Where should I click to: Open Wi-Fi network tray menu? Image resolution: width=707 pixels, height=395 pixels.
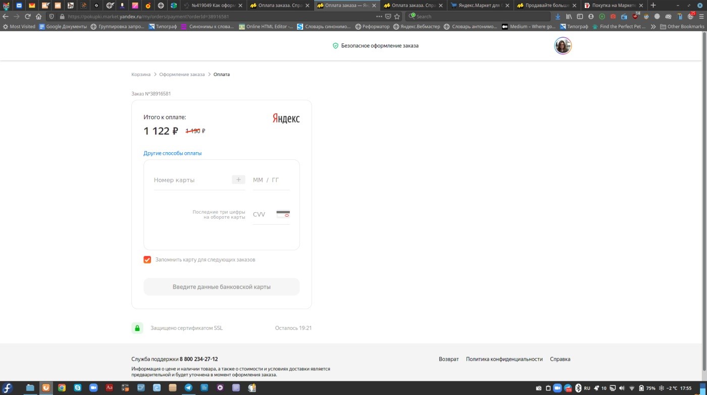click(x=632, y=388)
